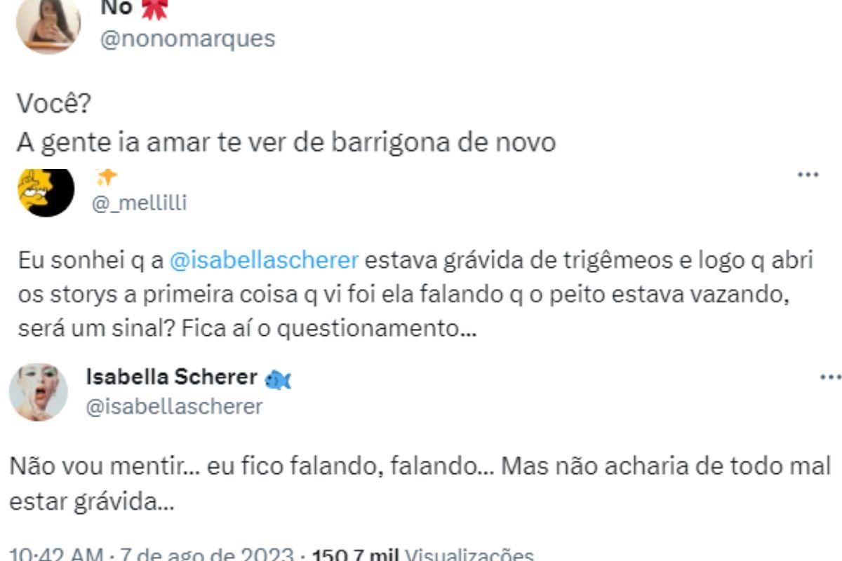
Task: Click the display name No
Action: pyautogui.click(x=117, y=8)
